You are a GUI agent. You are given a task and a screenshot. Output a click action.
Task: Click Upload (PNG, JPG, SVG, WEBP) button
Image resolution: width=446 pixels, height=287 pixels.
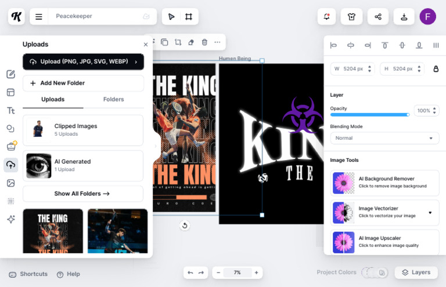tap(84, 61)
